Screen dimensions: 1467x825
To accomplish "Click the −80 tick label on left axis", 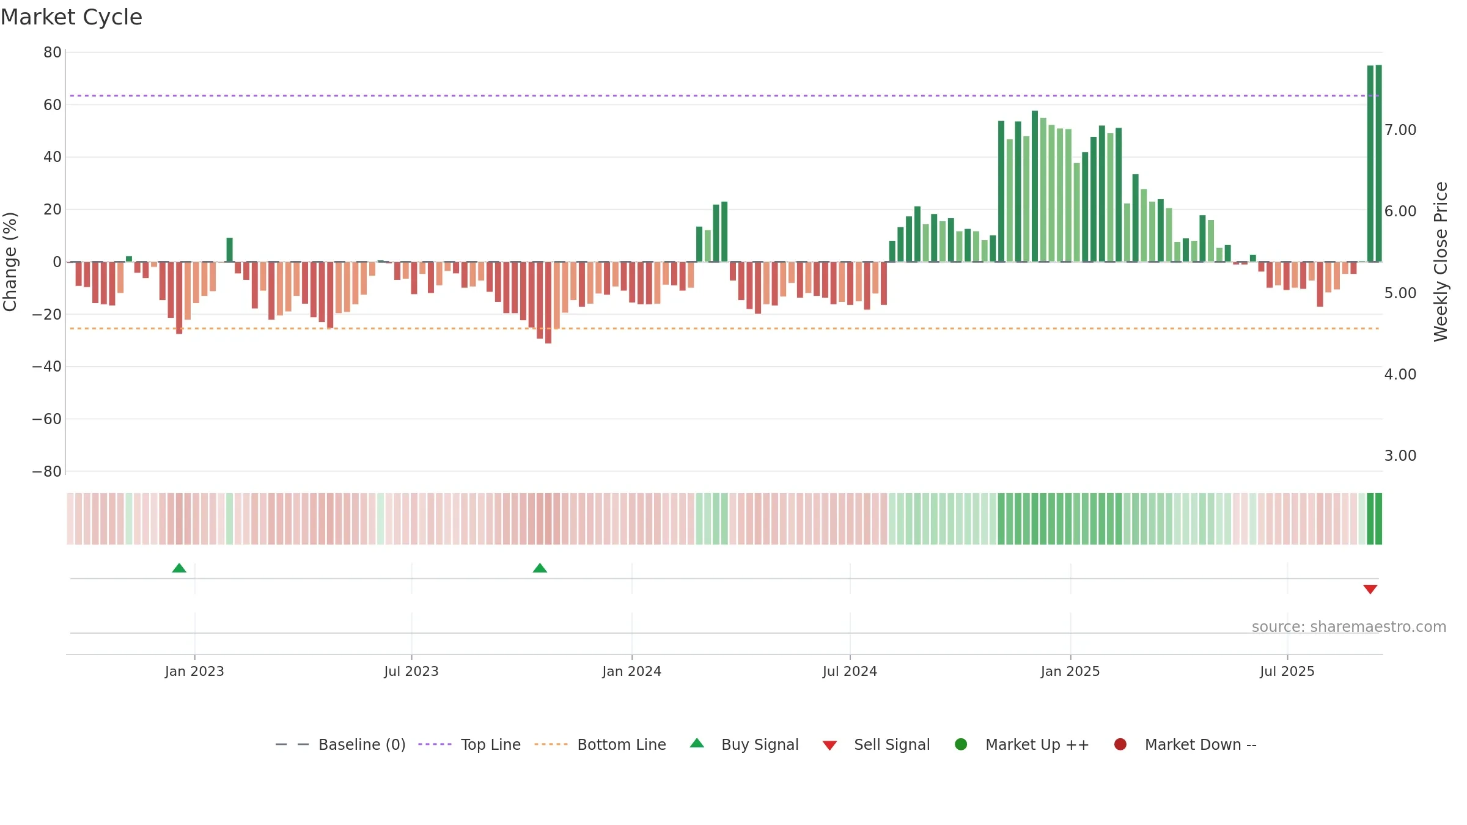I will (x=47, y=471).
